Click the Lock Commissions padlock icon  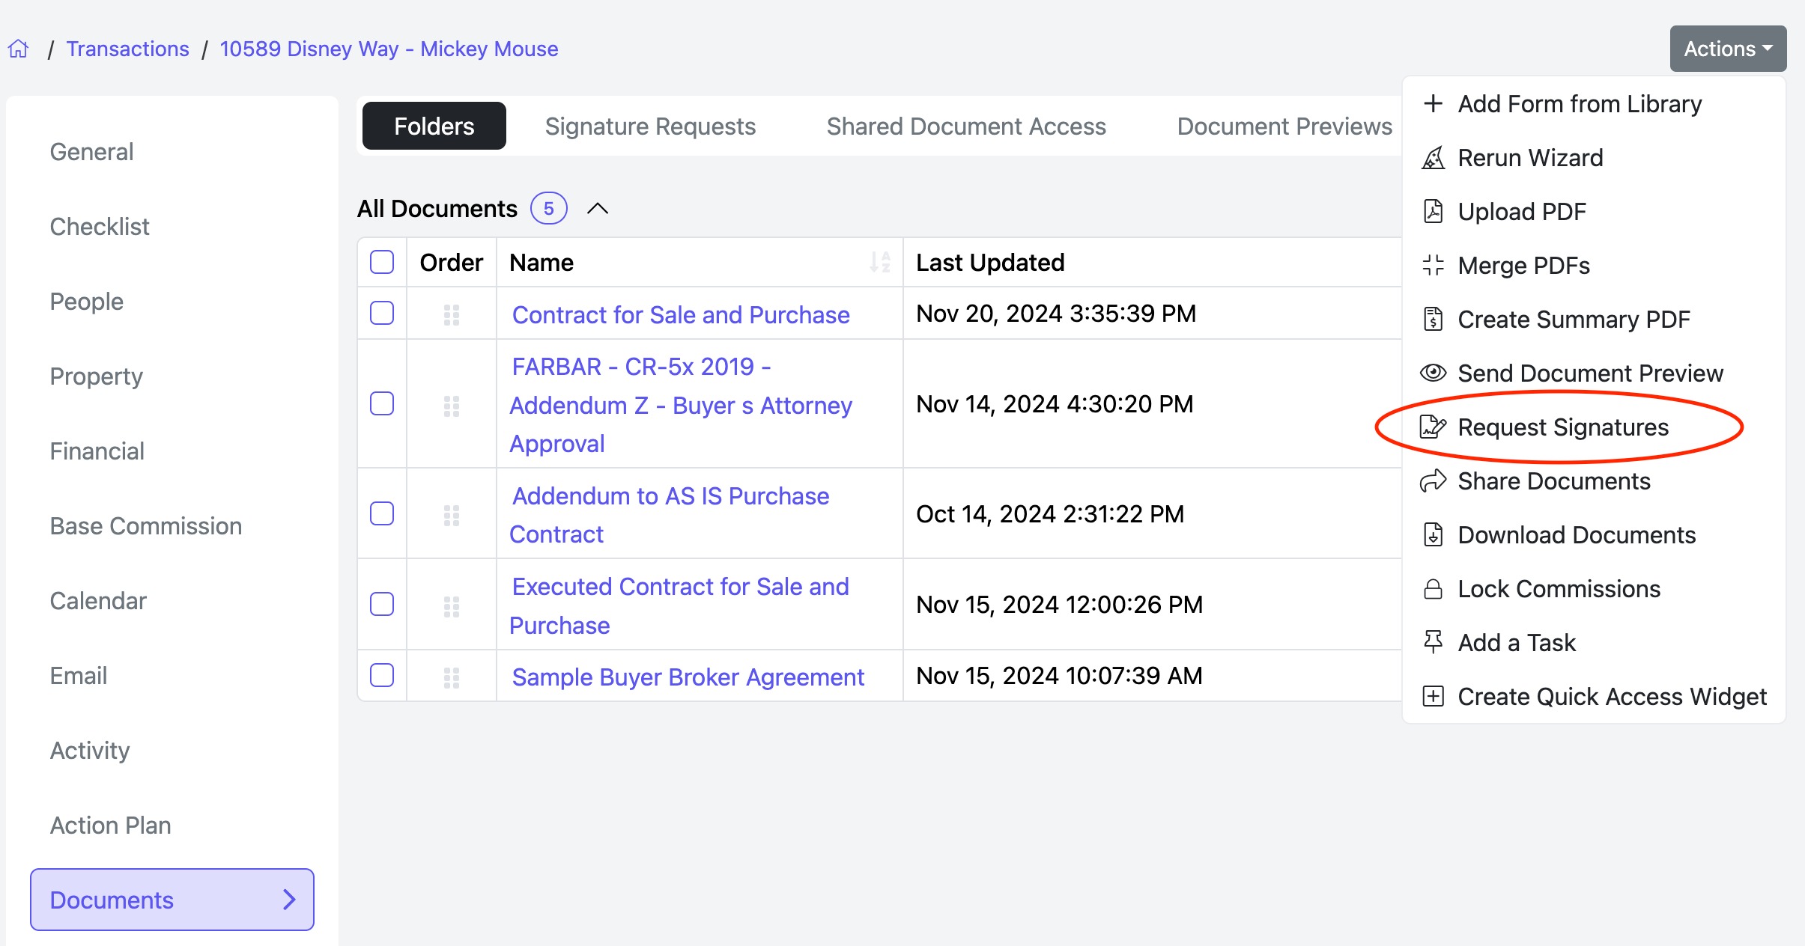(1433, 589)
